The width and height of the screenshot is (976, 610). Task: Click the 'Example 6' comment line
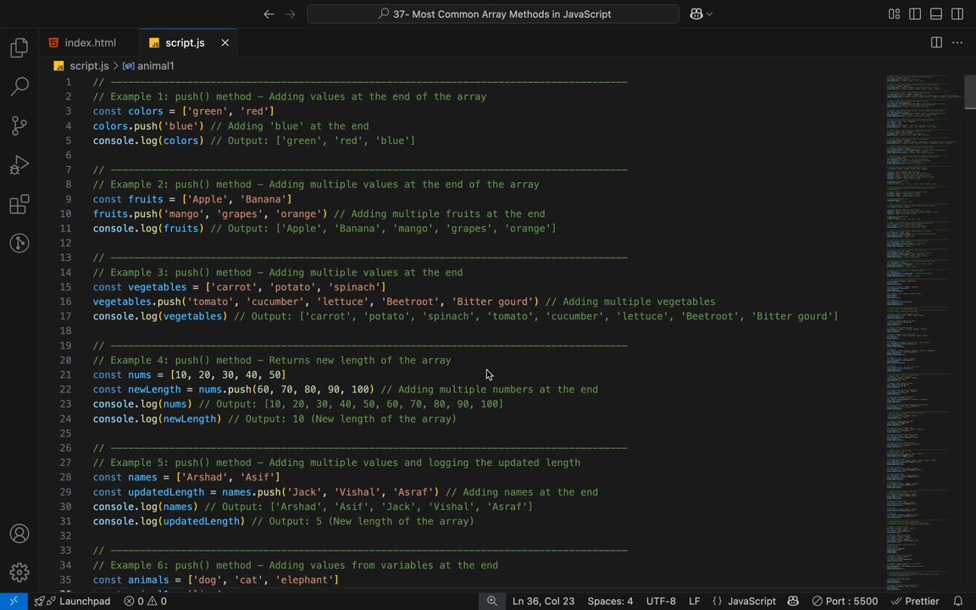(296, 565)
